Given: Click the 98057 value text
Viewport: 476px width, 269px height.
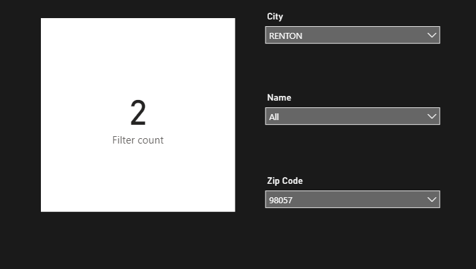Looking at the screenshot, I should pos(281,201).
